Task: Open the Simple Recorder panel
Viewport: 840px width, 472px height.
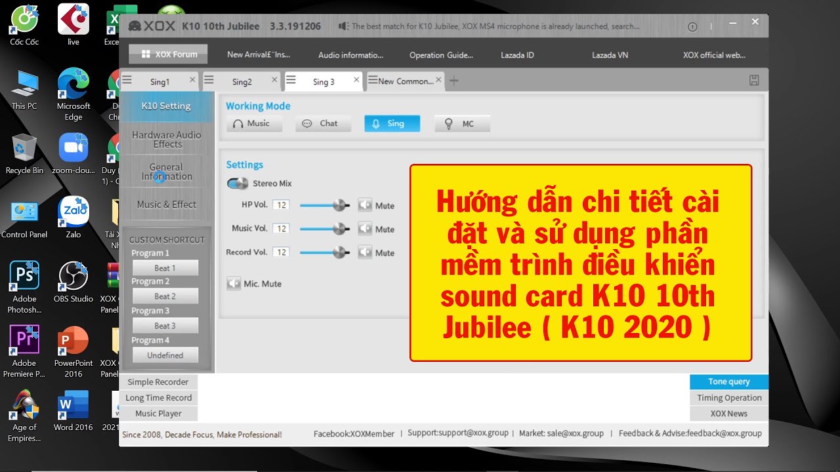Action: pyautogui.click(x=158, y=382)
